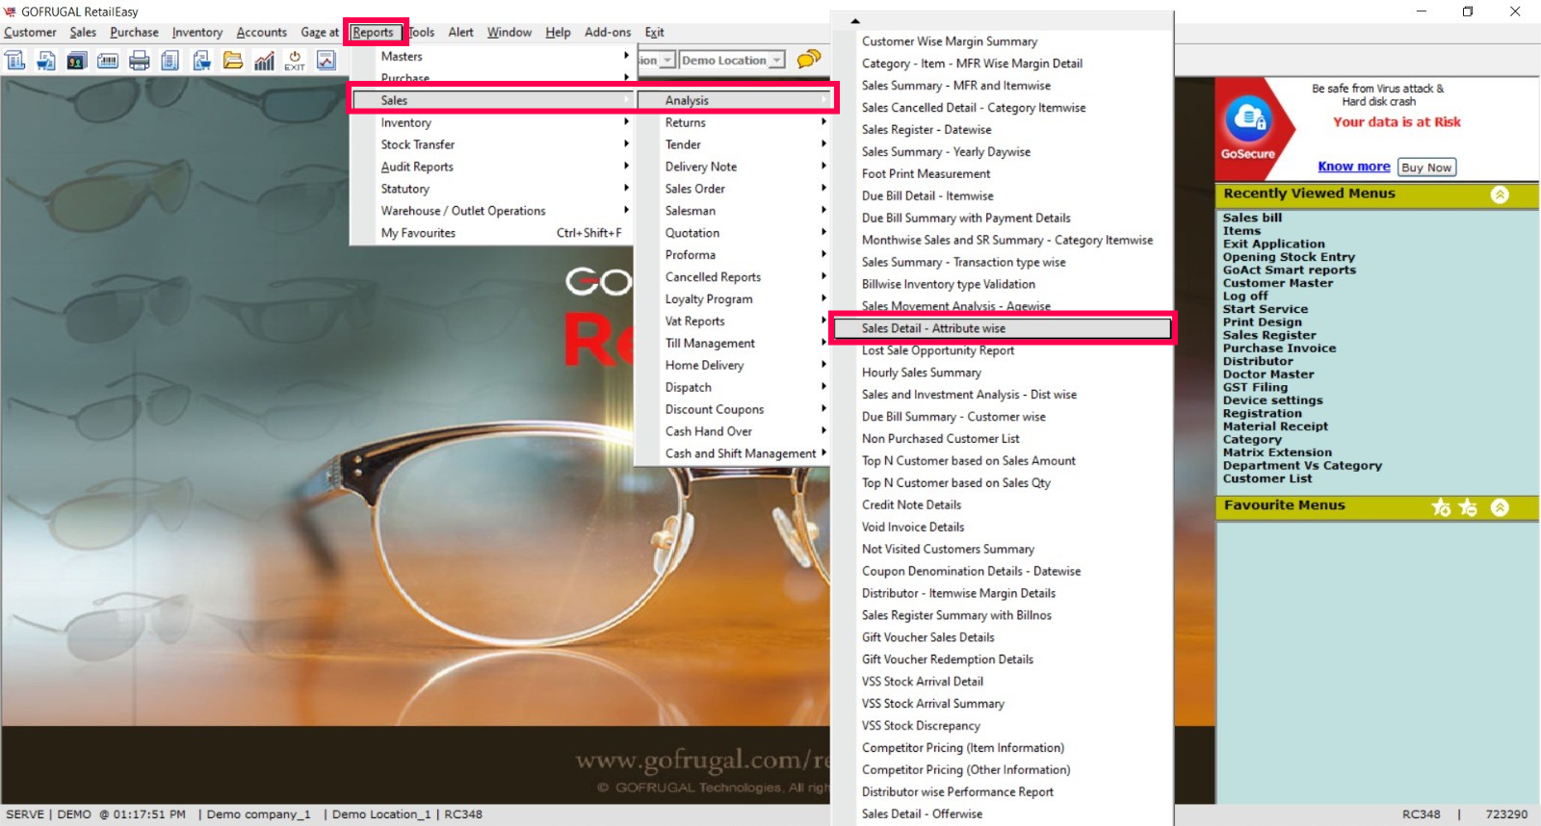The height and width of the screenshot is (826, 1541).
Task: Open Matrix Extension from recently viewed
Action: click(x=1277, y=452)
